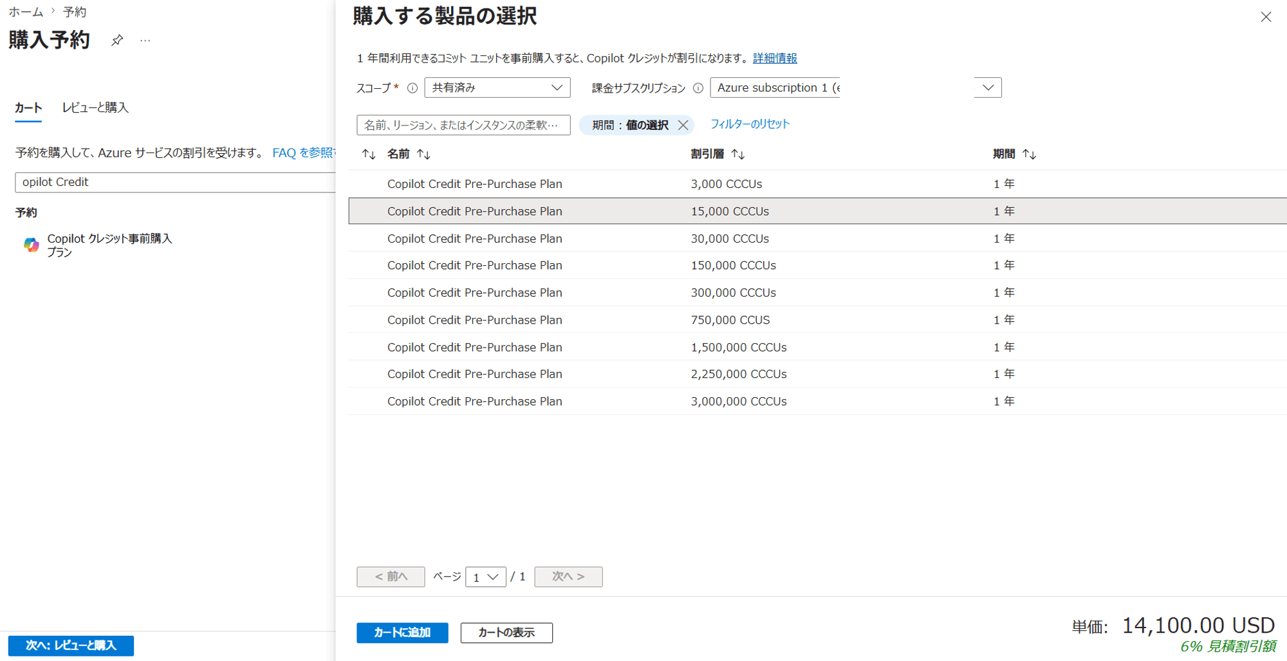
Task: Open the スコープ dropdown
Action: click(497, 88)
